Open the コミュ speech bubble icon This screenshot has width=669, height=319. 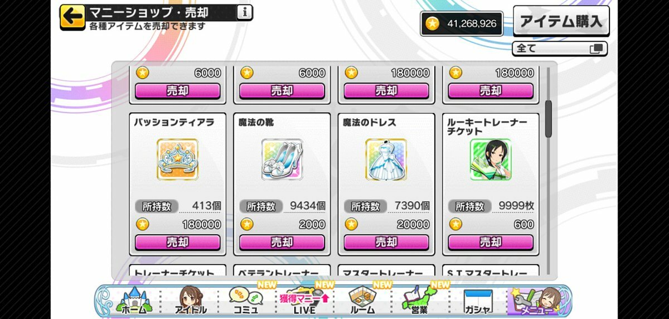click(x=244, y=301)
